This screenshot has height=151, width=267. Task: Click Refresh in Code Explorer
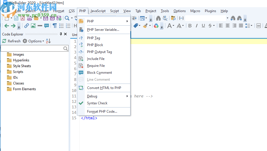(11, 41)
